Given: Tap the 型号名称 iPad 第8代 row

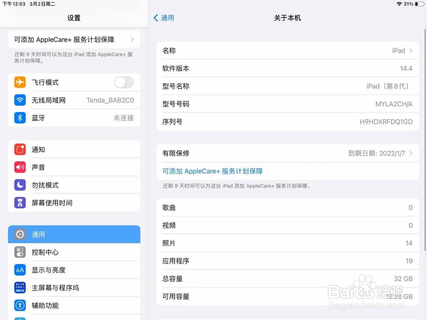Looking at the screenshot, I should pyautogui.click(x=288, y=86).
